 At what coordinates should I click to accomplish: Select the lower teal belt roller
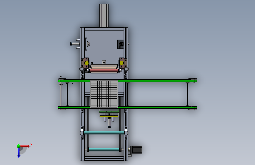pos(104,149)
